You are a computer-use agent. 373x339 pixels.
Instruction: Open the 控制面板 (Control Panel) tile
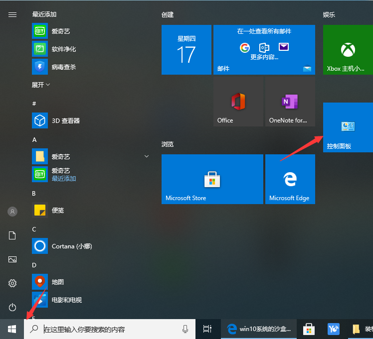(348, 127)
